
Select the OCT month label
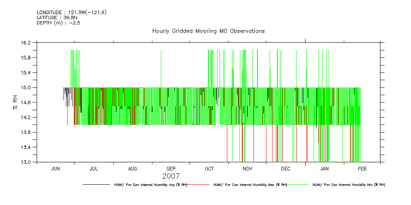point(209,168)
